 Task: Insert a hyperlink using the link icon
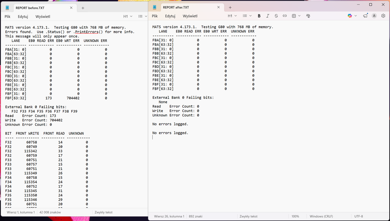(285, 16)
